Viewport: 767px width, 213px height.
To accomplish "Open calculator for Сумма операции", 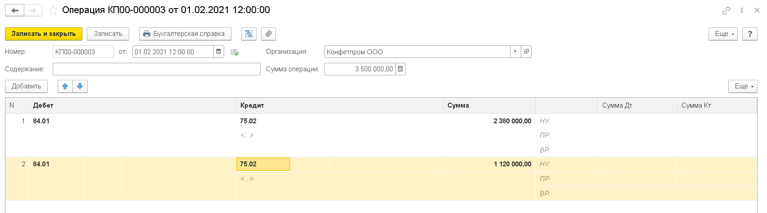I will tap(401, 69).
